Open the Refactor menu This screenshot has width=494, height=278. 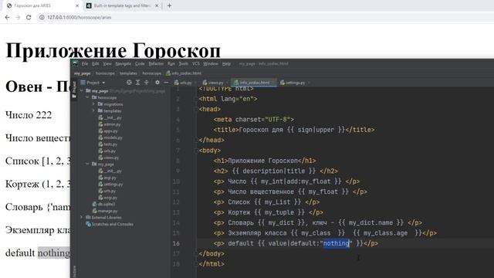click(x=156, y=63)
